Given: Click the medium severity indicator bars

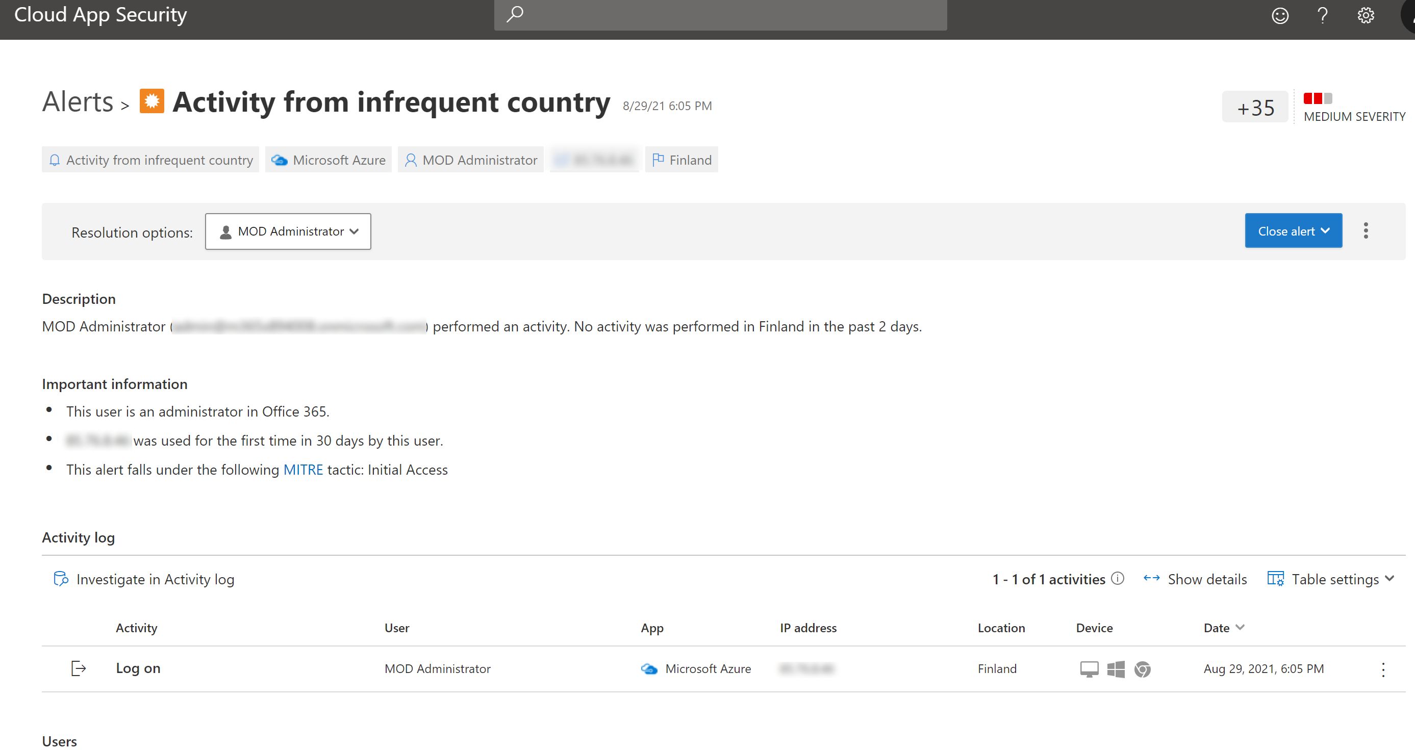Looking at the screenshot, I should click(x=1317, y=99).
